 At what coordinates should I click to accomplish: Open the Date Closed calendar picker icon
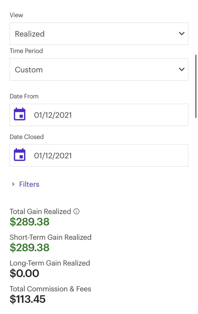click(20, 155)
